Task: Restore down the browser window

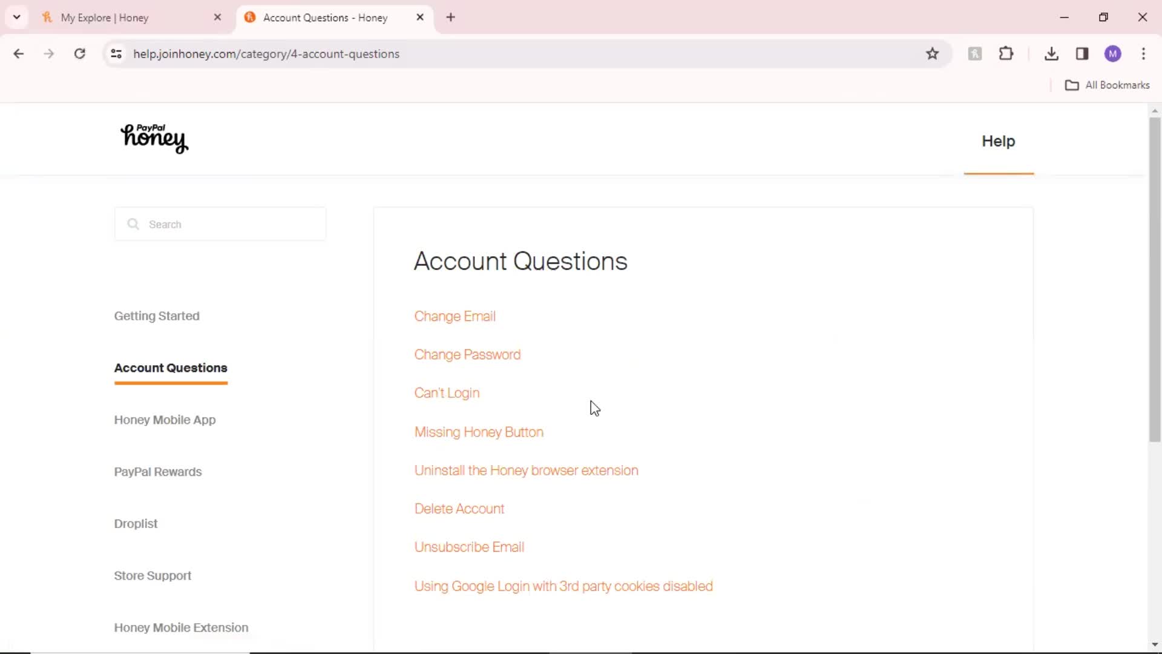Action: 1103,18
